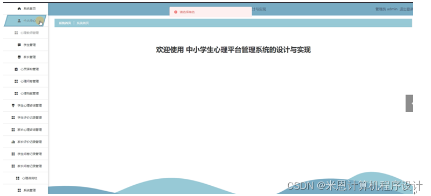Expand the 学生问卷记录管理 menu
This screenshot has width=431, height=196.
pyautogui.click(x=26, y=154)
